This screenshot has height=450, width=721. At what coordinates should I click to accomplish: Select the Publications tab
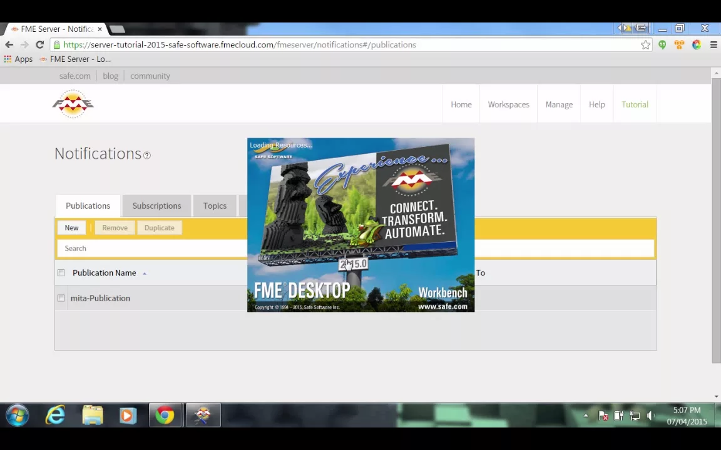tap(88, 206)
